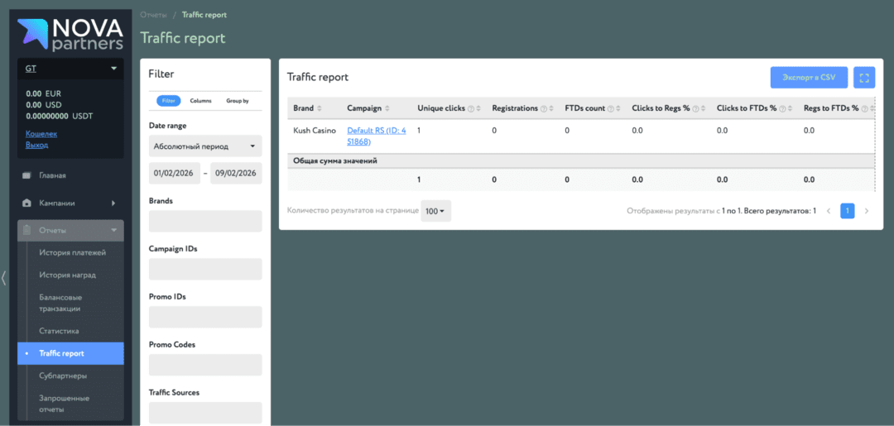Go to next page of results
Viewport: 894px width, 426px height.
[x=867, y=211]
